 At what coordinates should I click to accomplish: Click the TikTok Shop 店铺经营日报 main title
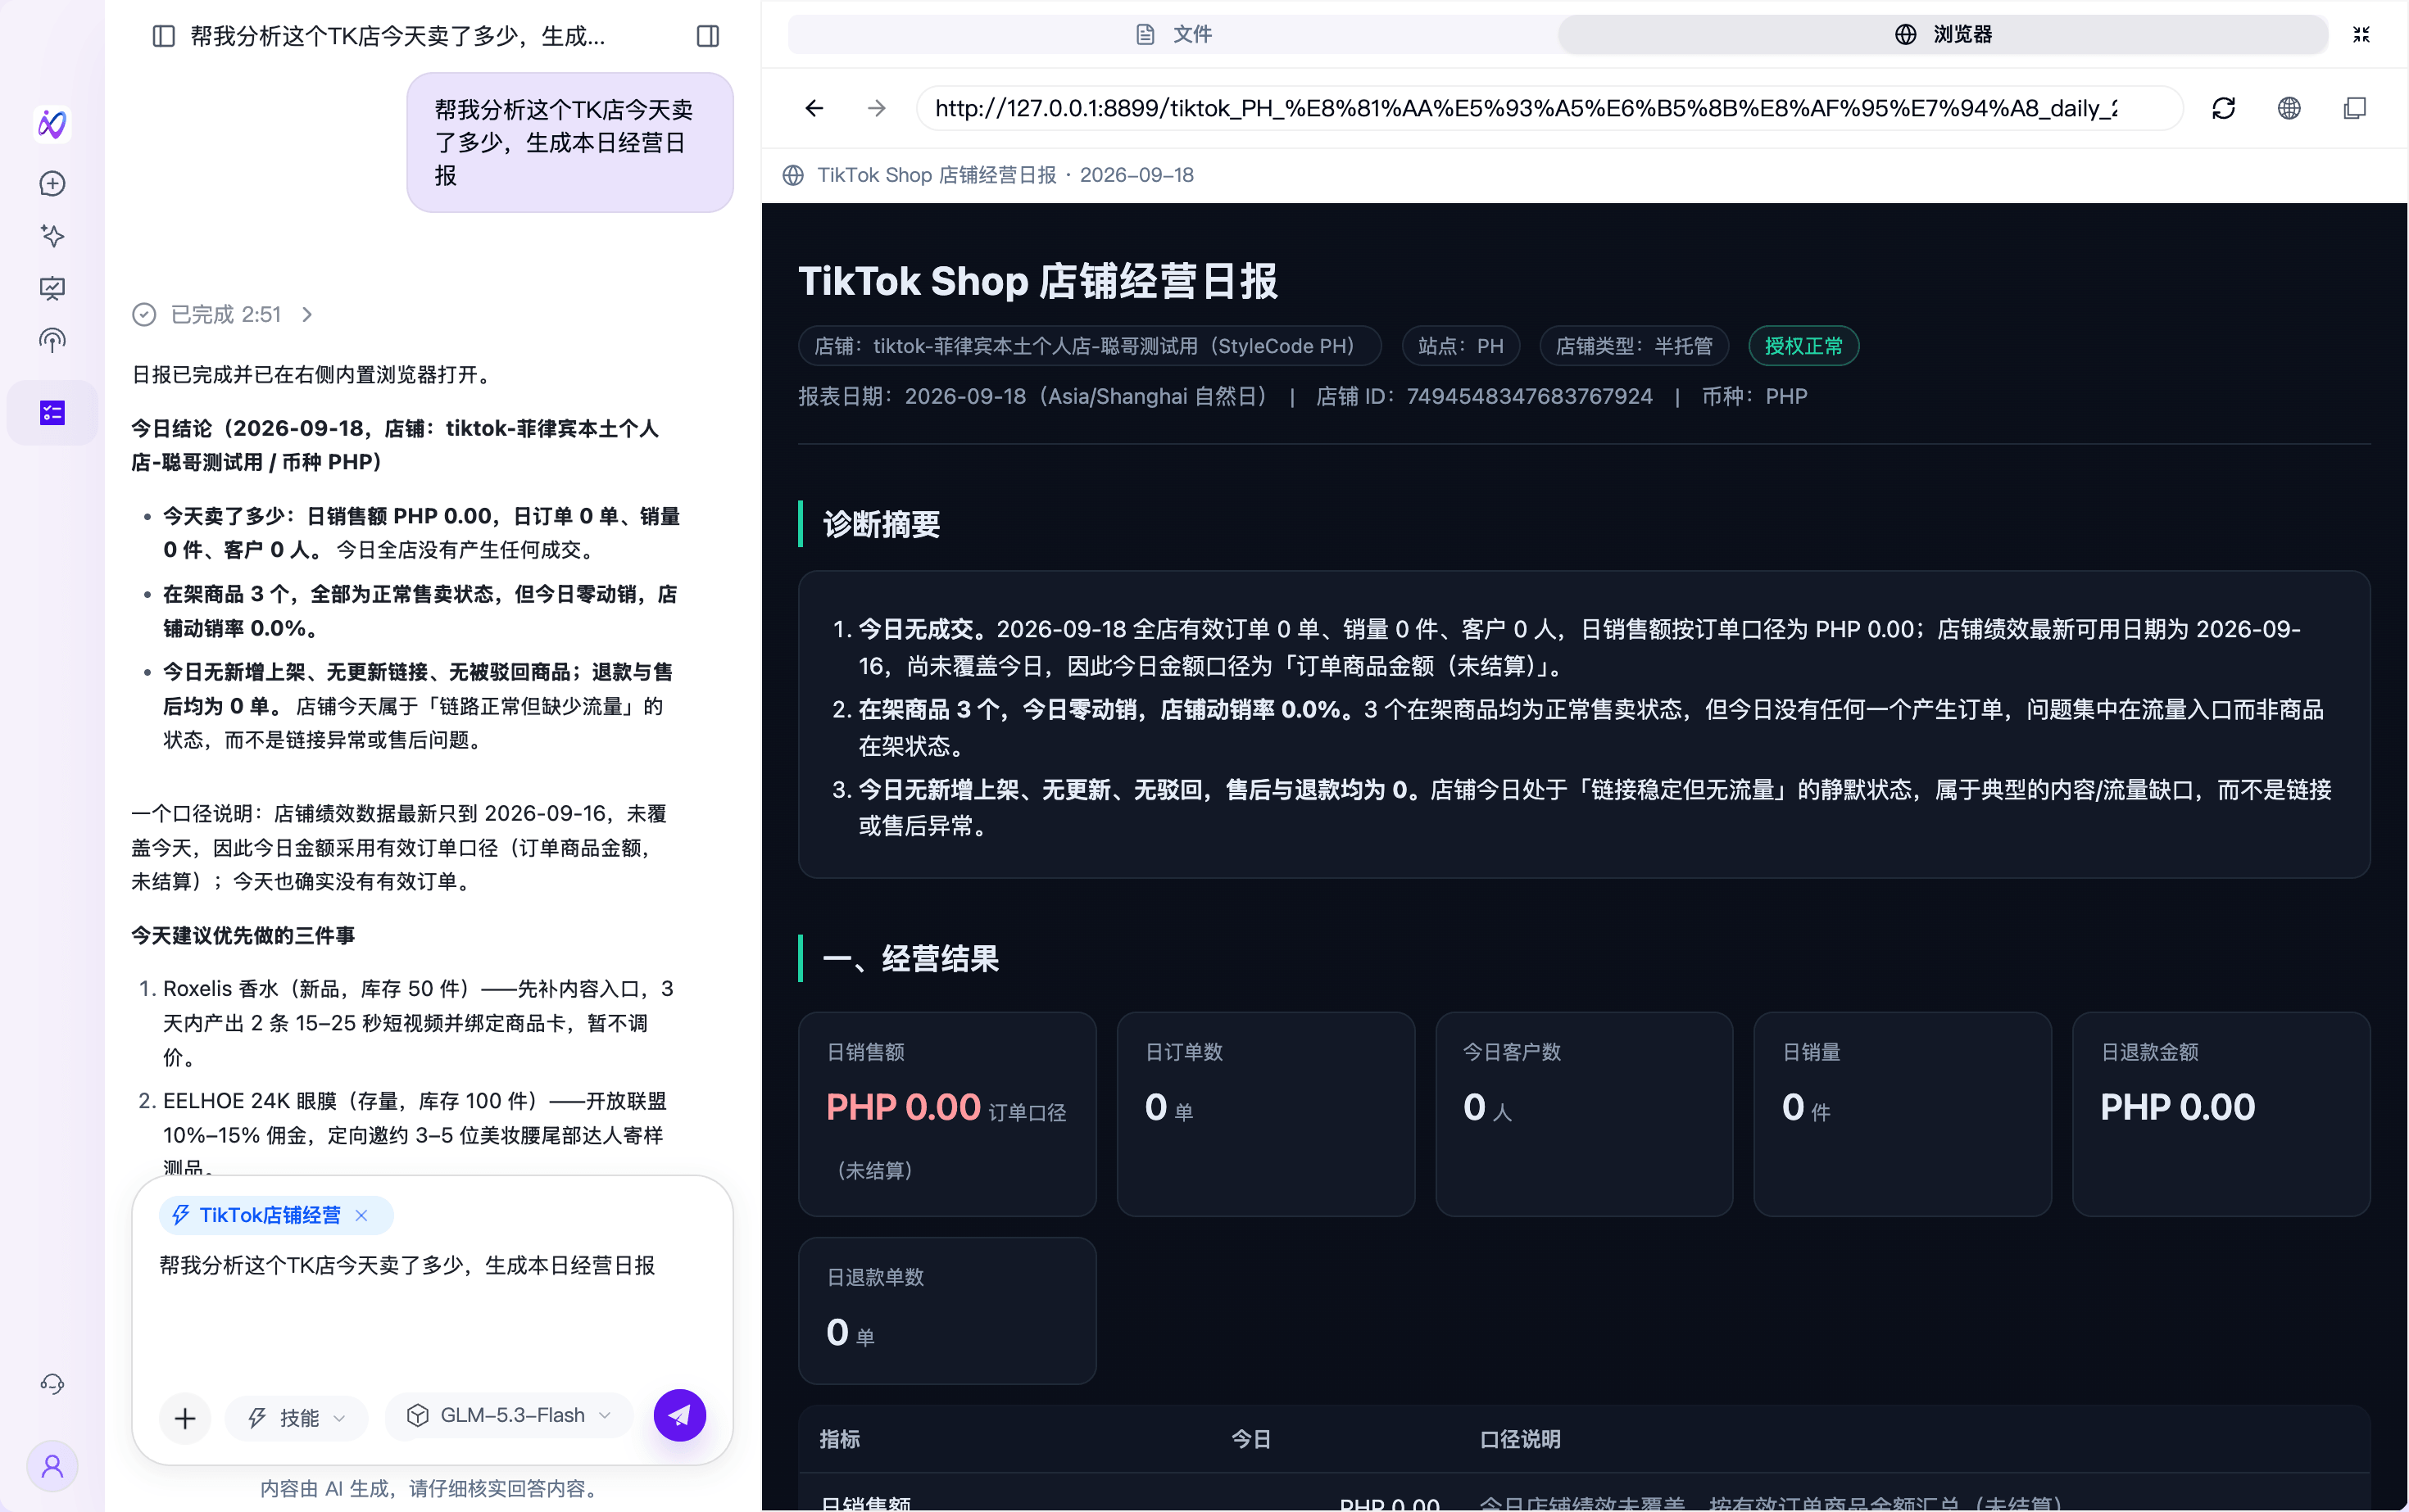click(x=1037, y=281)
